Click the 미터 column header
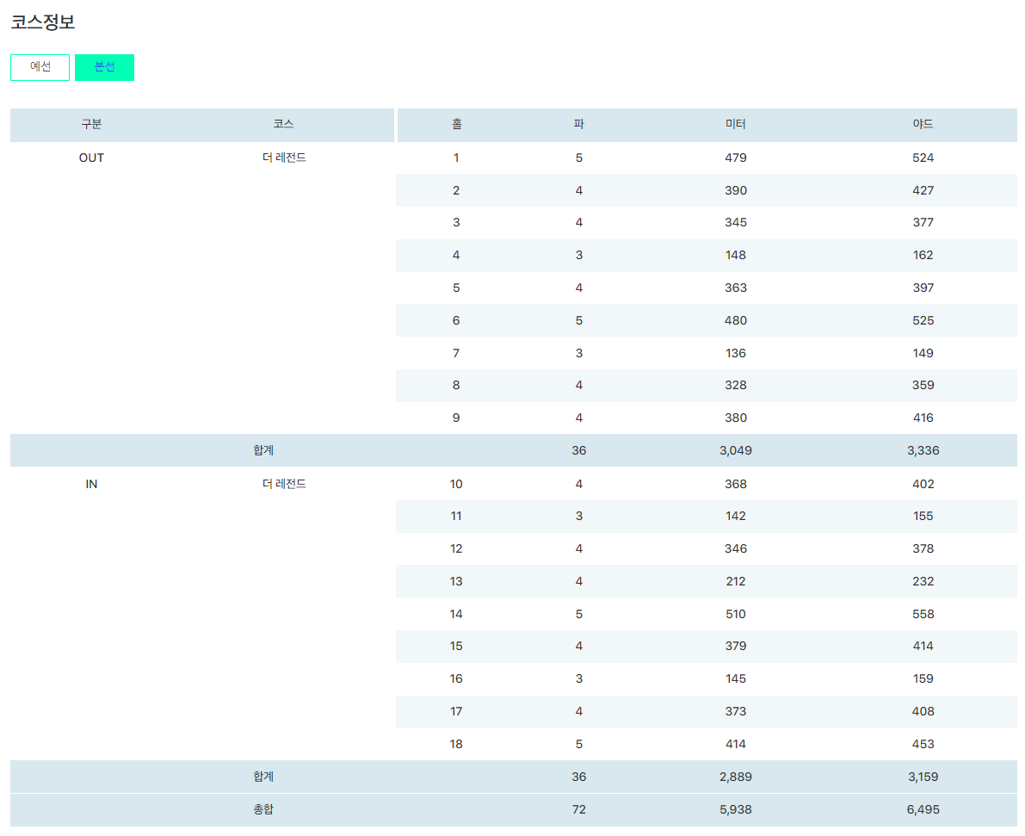 (x=736, y=124)
